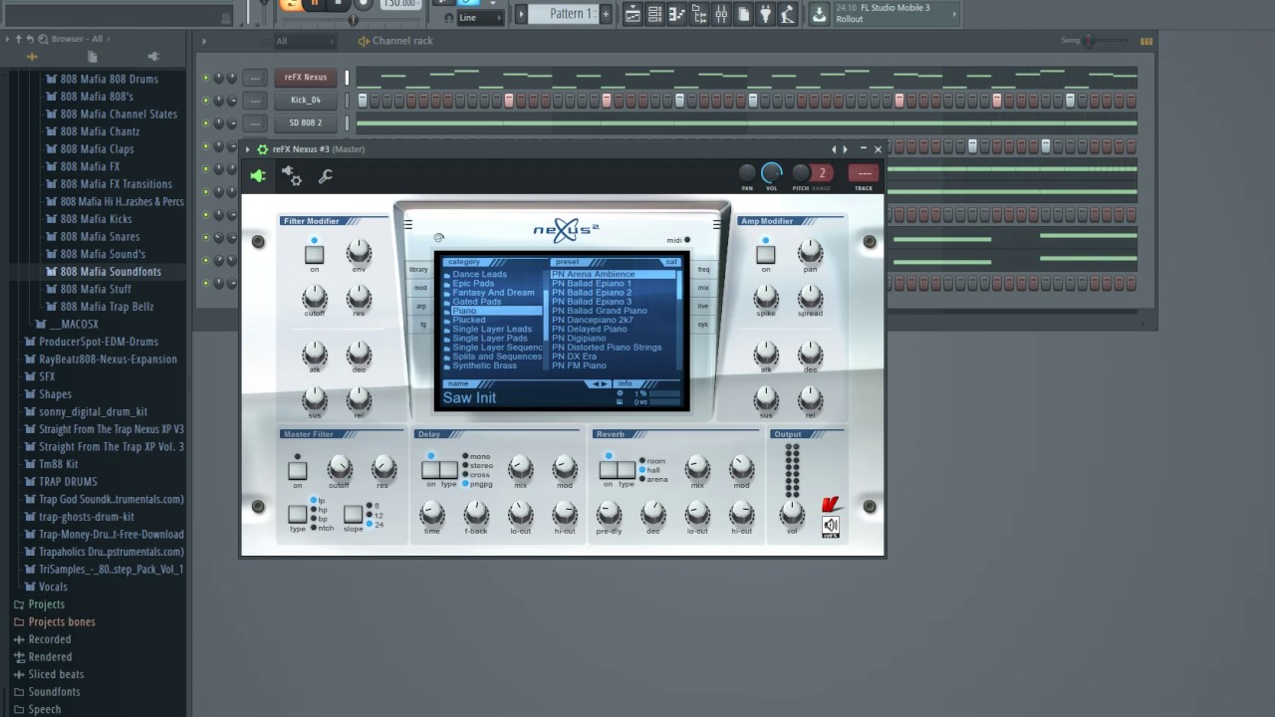The width and height of the screenshot is (1275, 717).
Task: Open the live tab on Nexus
Action: (703, 306)
